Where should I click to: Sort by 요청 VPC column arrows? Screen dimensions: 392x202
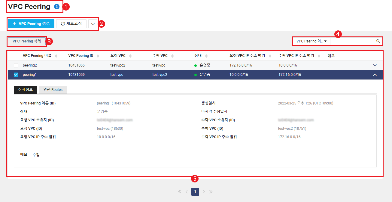[131, 56]
